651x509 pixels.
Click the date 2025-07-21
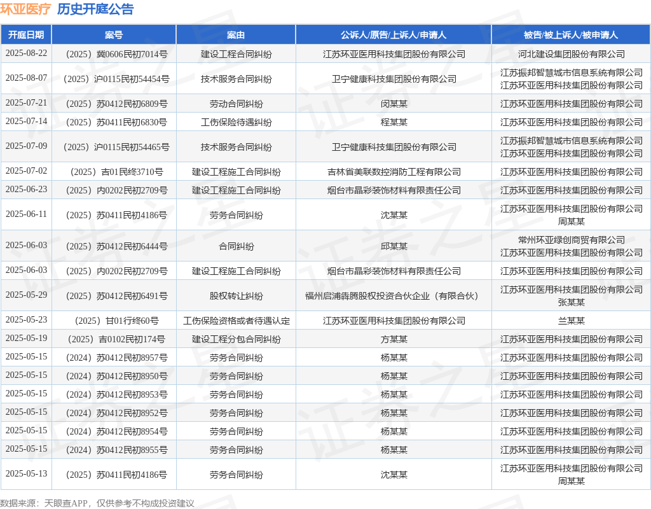(26, 102)
